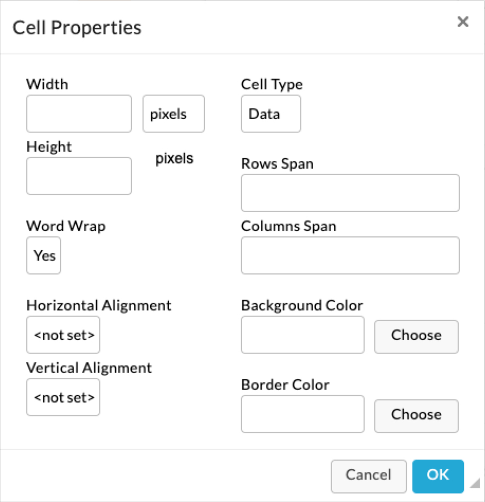Choose a border color
This screenshot has width=485, height=502.
416,416
